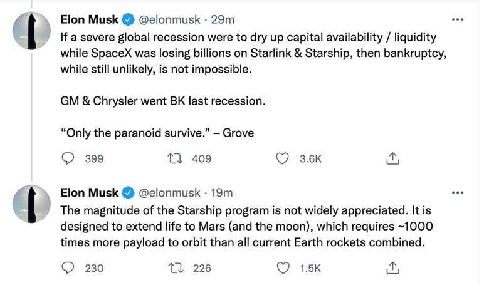Reply to the recession bankruptcy tweet
The height and width of the screenshot is (285, 489).
[x=68, y=159]
